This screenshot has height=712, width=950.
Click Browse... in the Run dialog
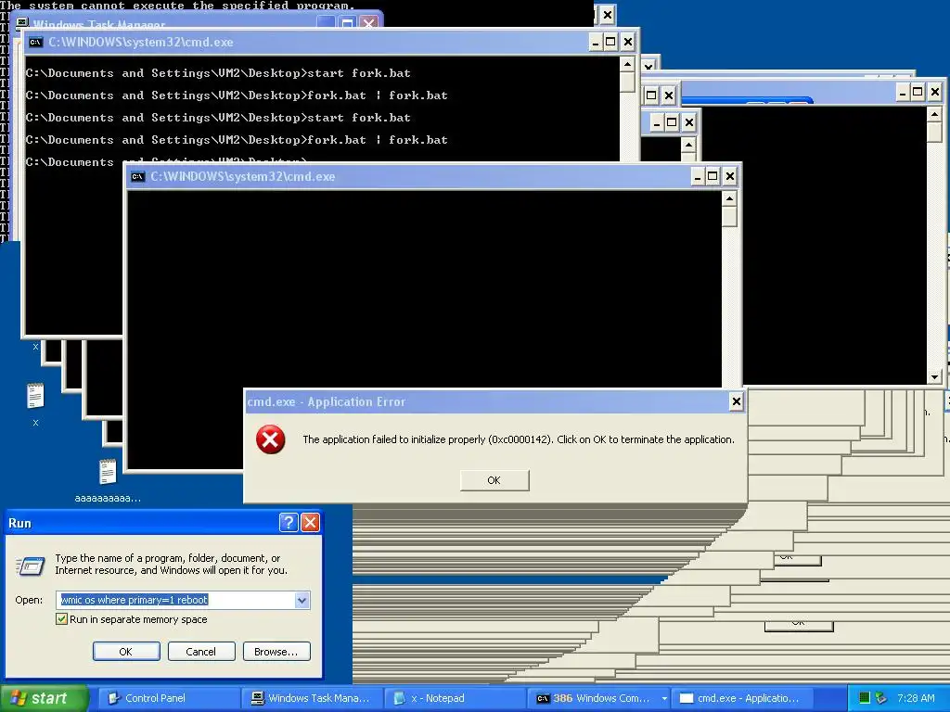pyautogui.click(x=276, y=652)
